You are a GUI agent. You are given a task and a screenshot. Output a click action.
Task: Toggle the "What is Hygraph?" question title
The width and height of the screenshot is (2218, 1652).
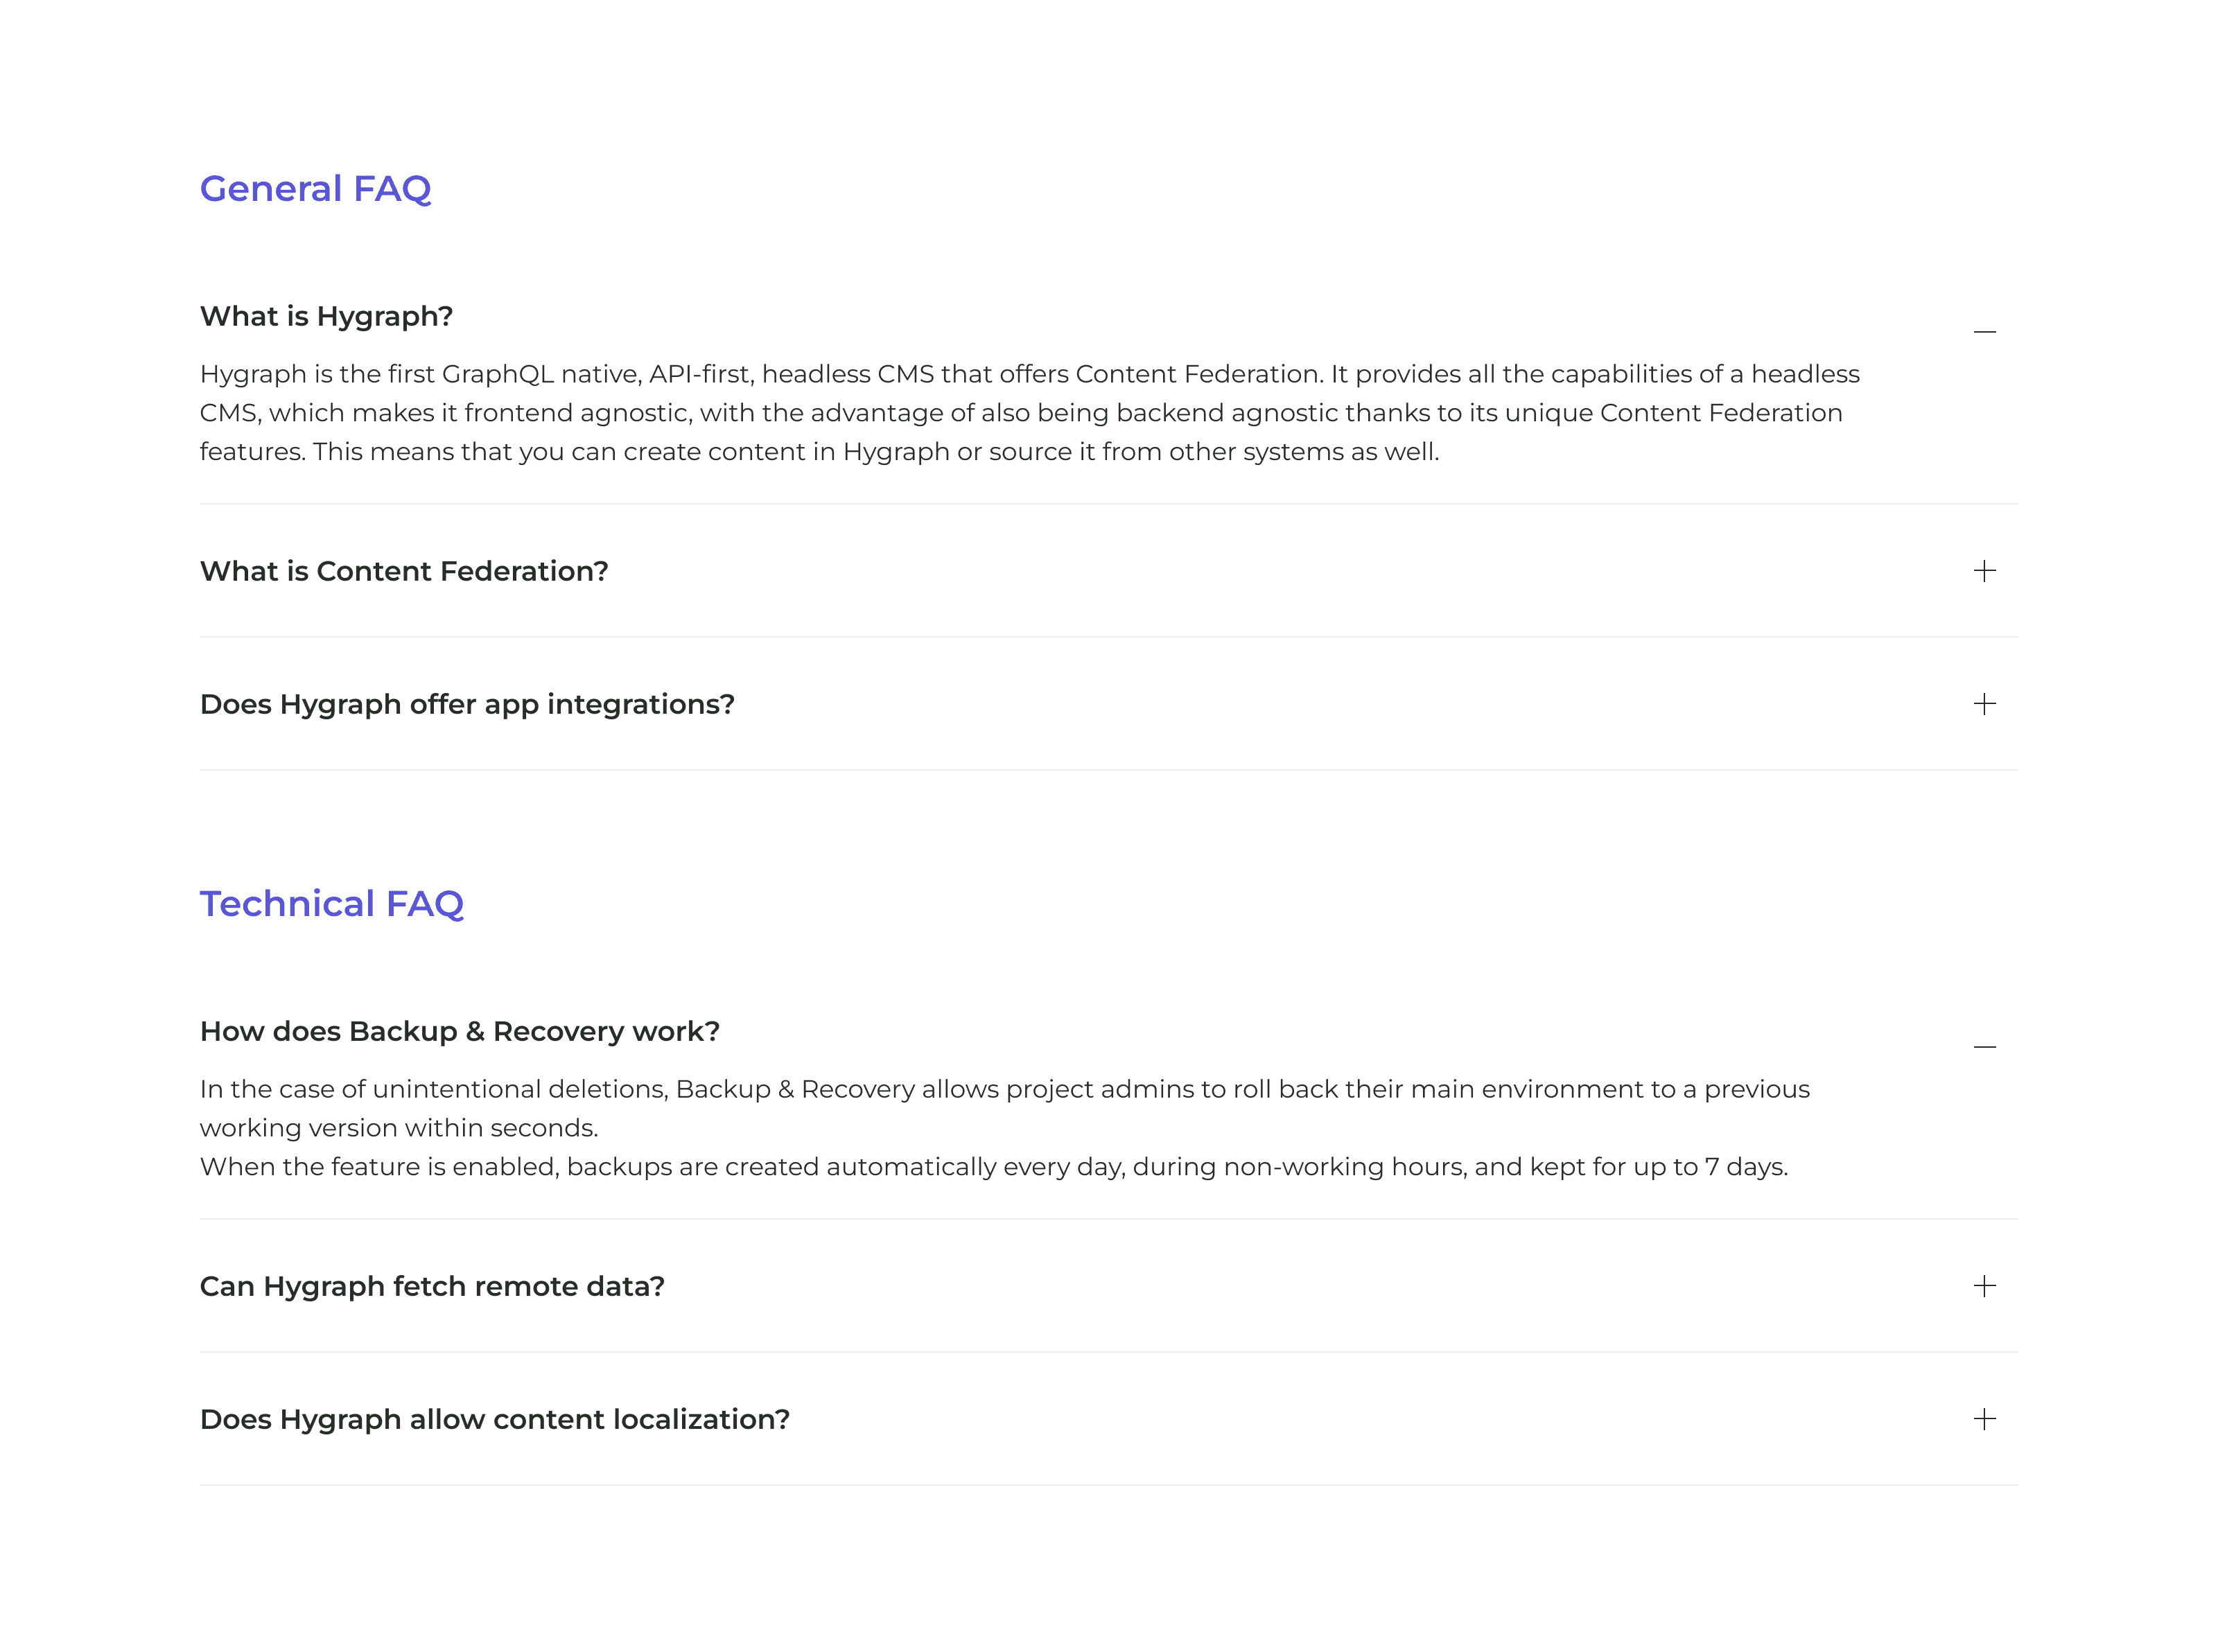coord(326,316)
